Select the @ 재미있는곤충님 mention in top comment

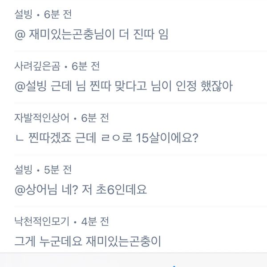(65, 34)
